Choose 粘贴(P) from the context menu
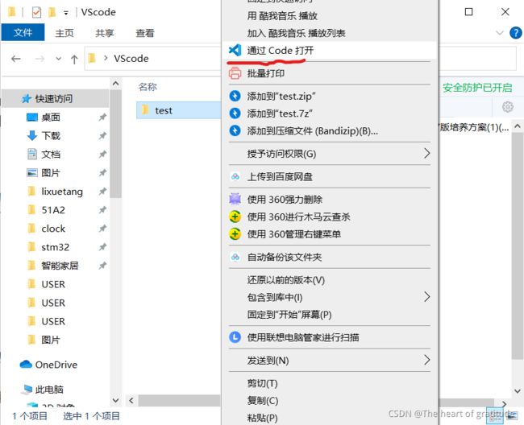 point(330,418)
